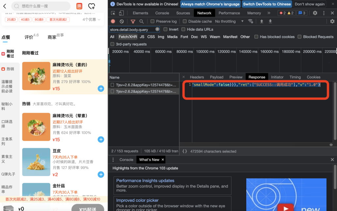Viewport: 337px width, 211px height.
Task: Open DevTools settings gear in tab bar
Action: [315, 13]
